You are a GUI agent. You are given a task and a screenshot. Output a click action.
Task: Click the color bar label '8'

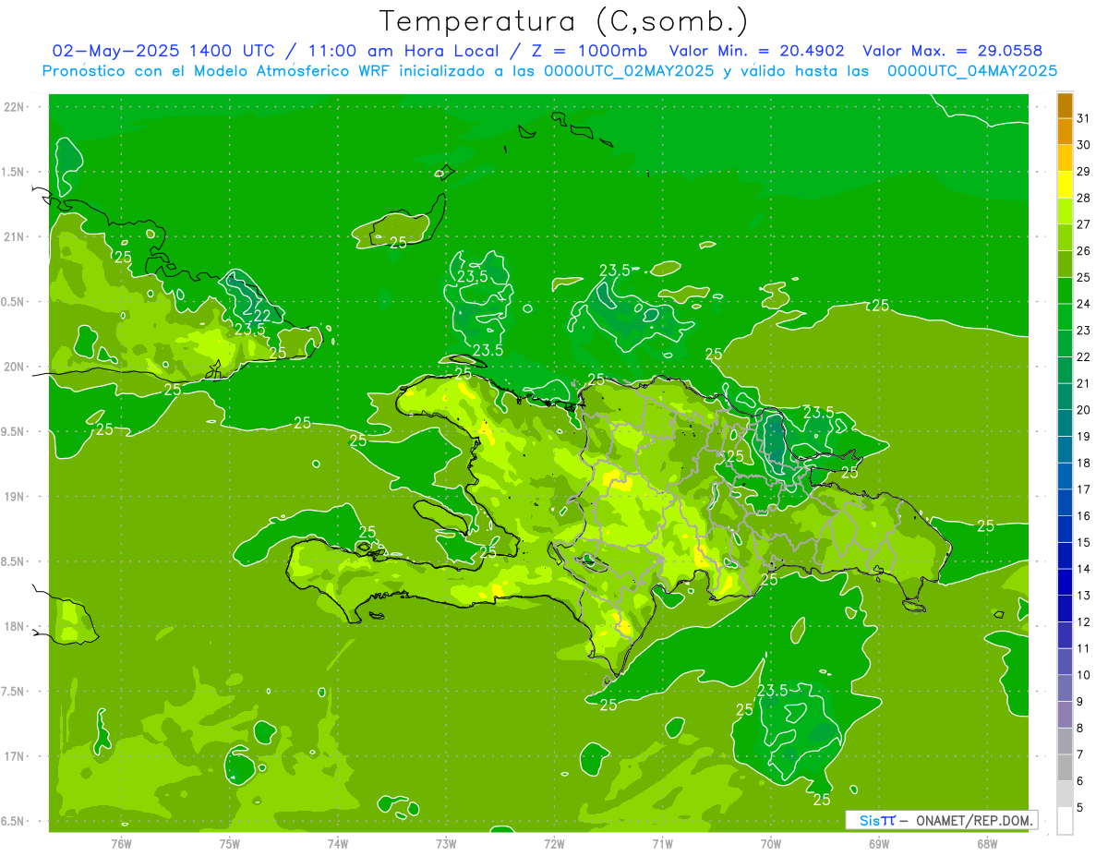pos(1080,728)
